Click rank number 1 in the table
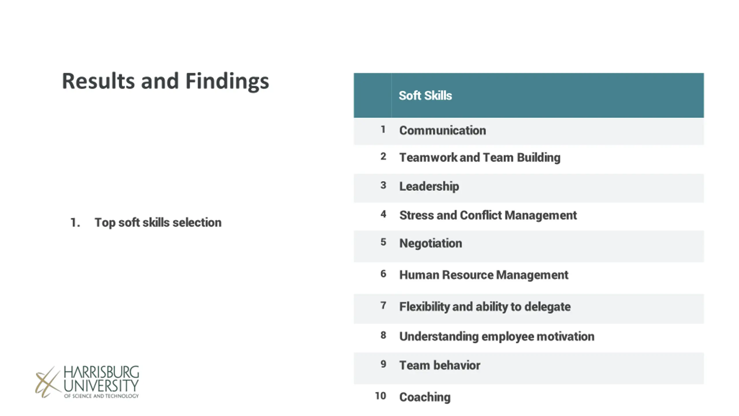This screenshot has height=416, width=739. (383, 129)
